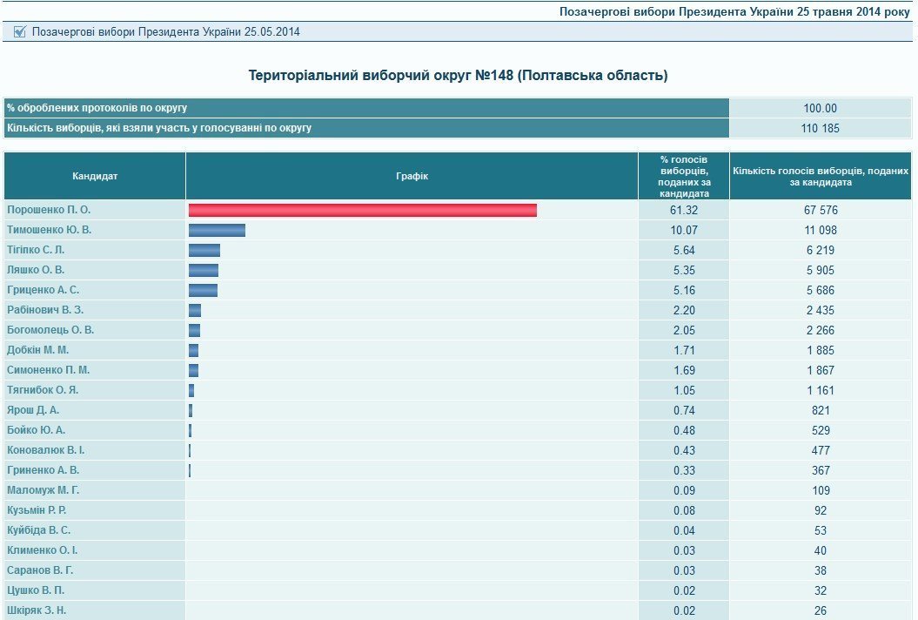Click the Кандидат column header
Screen dimensions: 918x620
coord(95,176)
